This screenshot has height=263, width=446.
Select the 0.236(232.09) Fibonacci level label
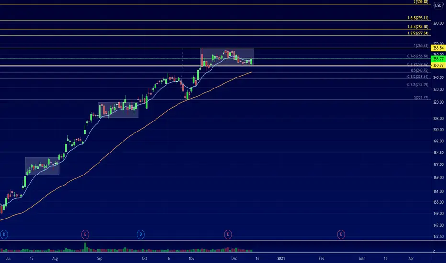[x=418, y=85]
